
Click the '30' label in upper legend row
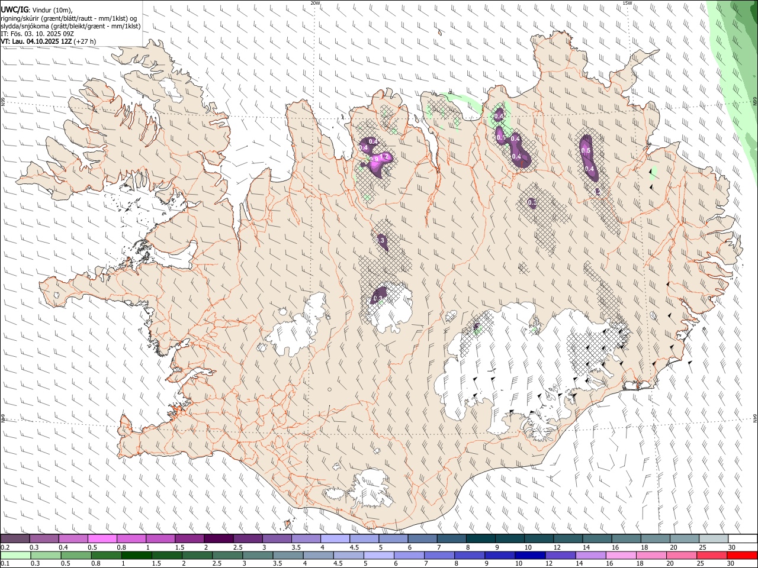click(x=732, y=547)
